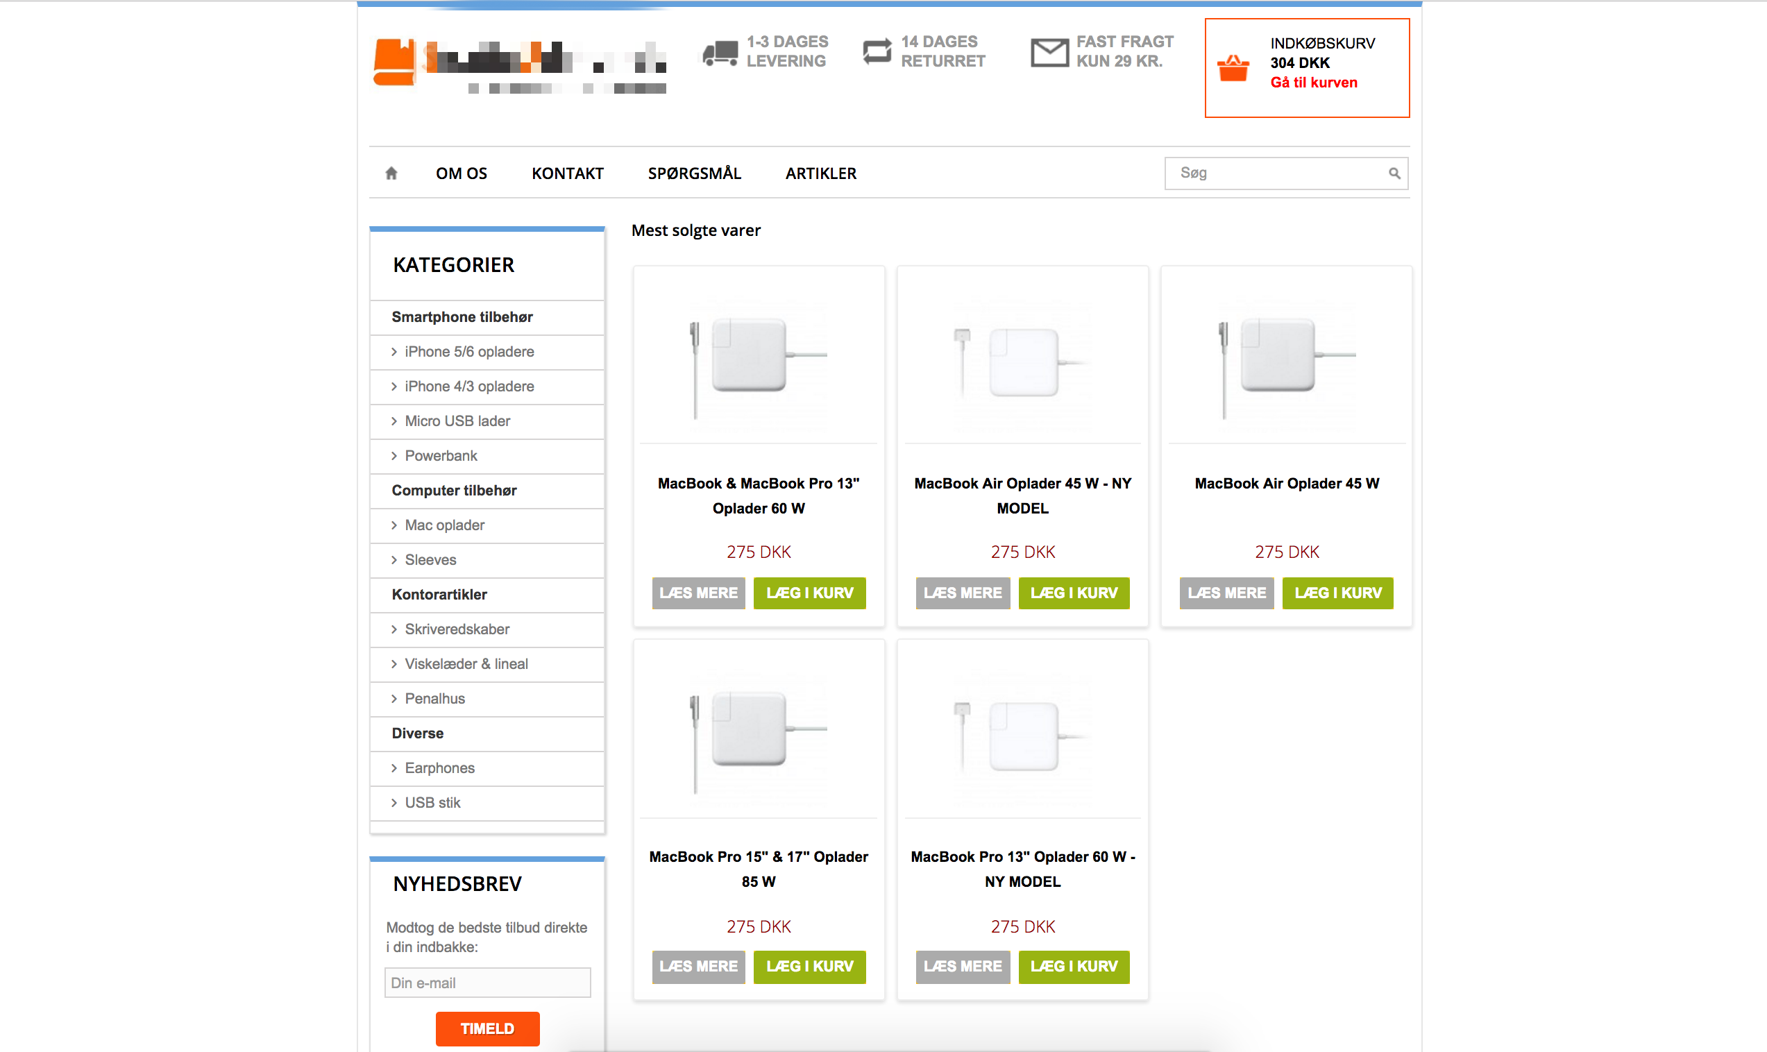Expand the Mac oplader category
1767x1052 pixels.
pyautogui.click(x=443, y=525)
